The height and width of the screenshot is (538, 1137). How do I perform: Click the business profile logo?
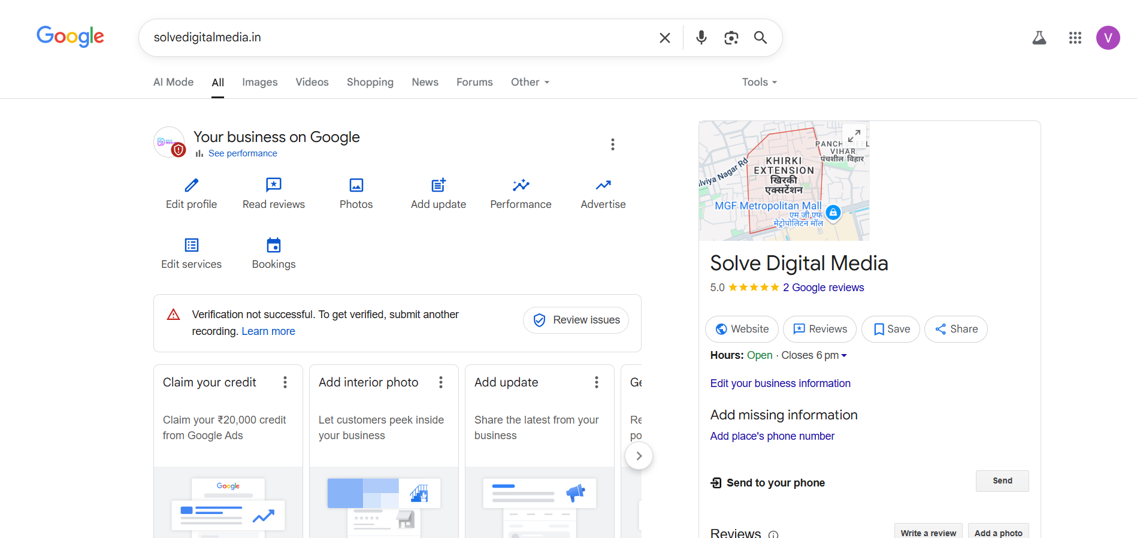[170, 142]
